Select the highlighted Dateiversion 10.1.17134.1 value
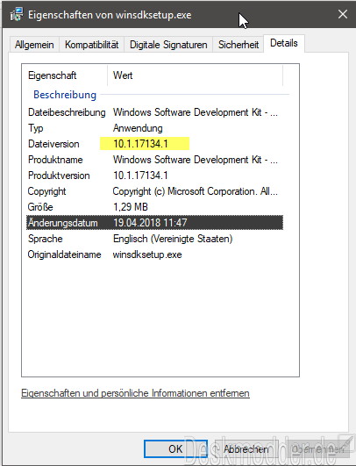 tap(145, 144)
